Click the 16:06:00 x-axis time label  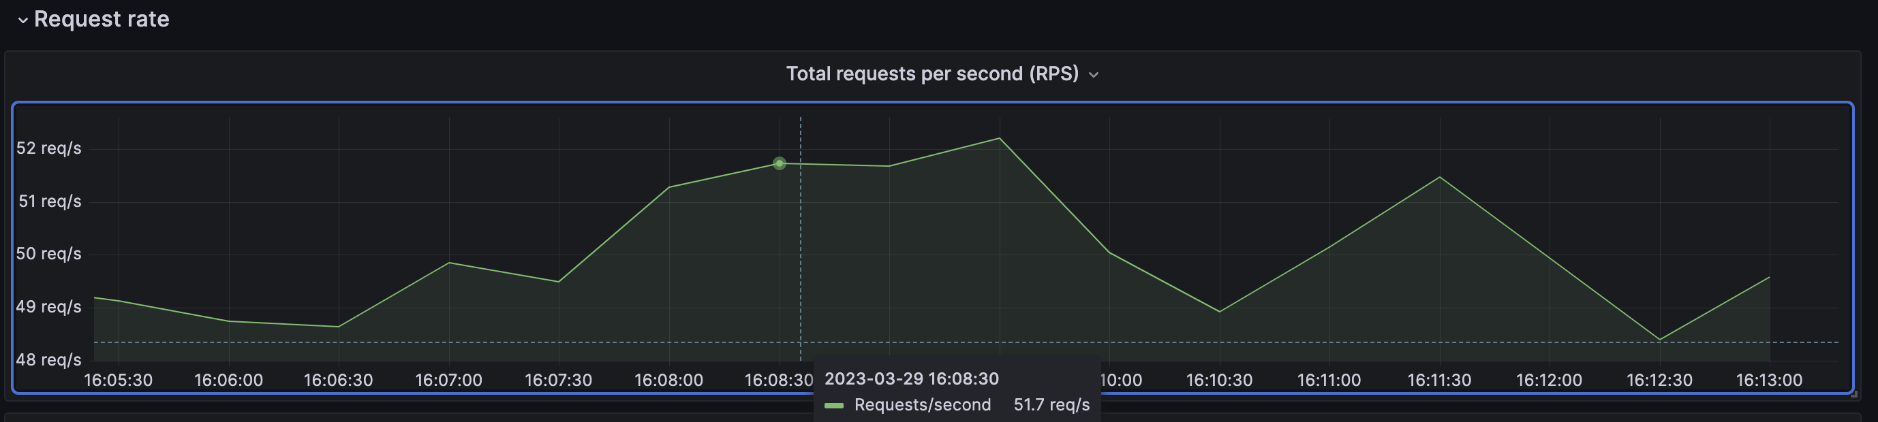coord(228,380)
